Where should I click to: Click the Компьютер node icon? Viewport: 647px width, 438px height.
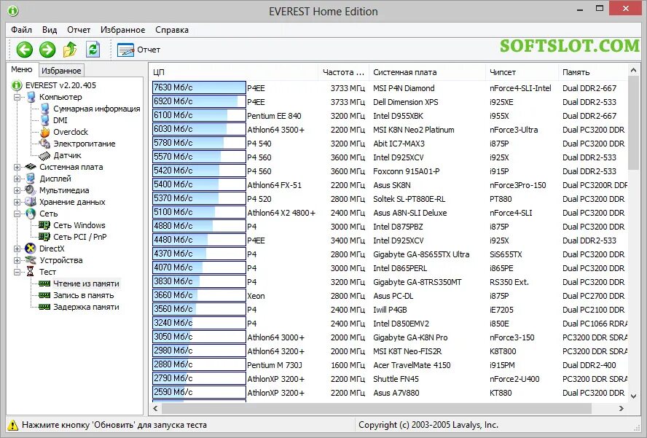click(31, 97)
